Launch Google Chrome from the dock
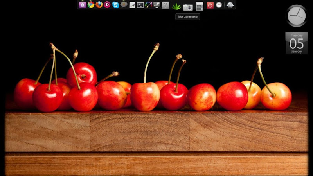Screen dimensions: 313x176 [91, 5]
